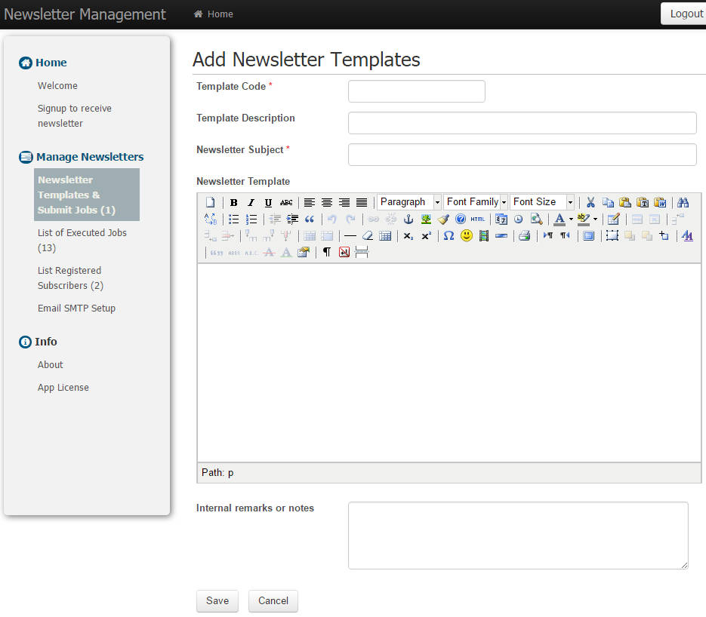Open background color picker arrow
The height and width of the screenshot is (617, 706).
[595, 219]
